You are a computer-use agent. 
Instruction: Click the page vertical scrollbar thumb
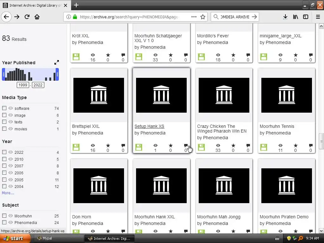pos(321,141)
